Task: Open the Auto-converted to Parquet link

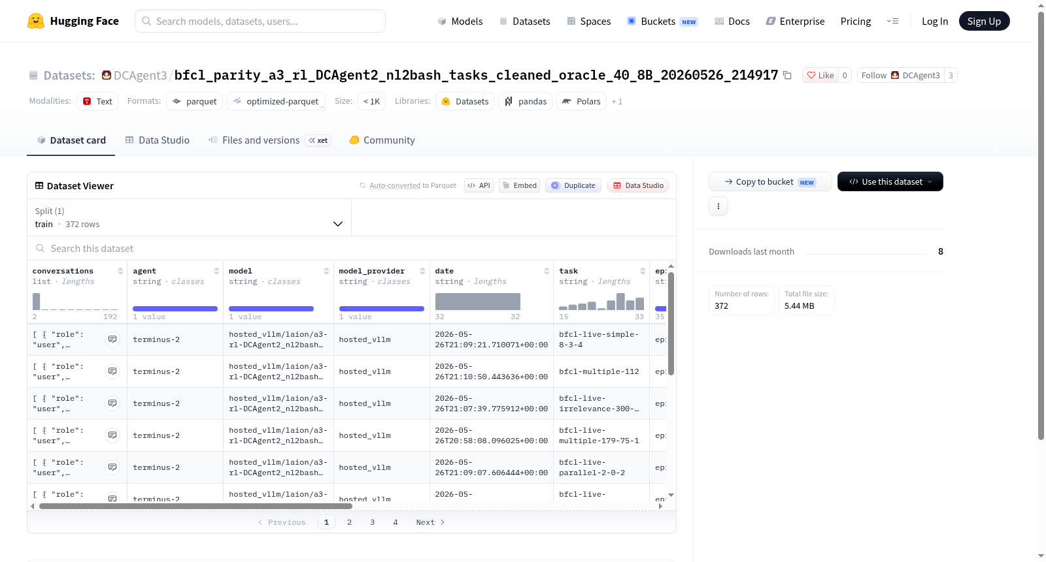Action: 395,186
